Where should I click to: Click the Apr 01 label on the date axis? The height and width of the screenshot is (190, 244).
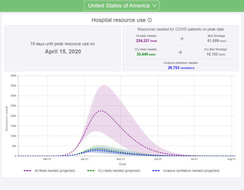(84, 159)
